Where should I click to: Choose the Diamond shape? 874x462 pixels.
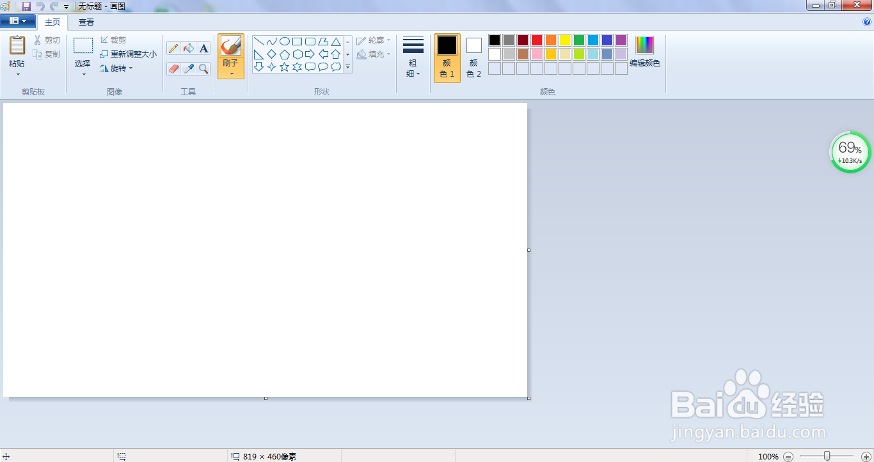[x=272, y=54]
